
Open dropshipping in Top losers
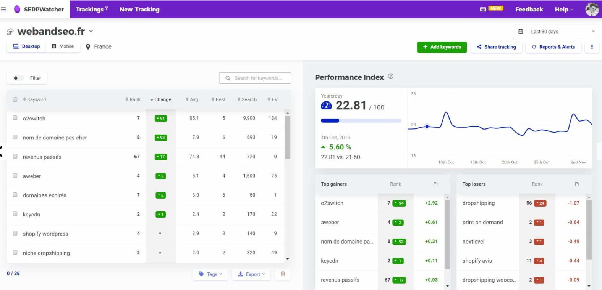(x=479, y=203)
